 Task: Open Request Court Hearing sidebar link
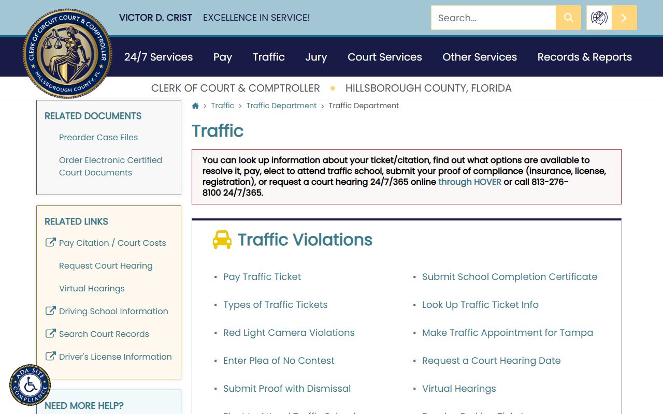click(x=106, y=265)
